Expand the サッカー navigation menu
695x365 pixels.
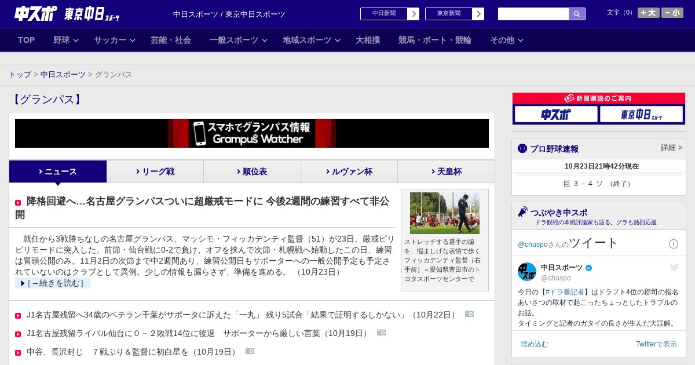pyautogui.click(x=115, y=40)
